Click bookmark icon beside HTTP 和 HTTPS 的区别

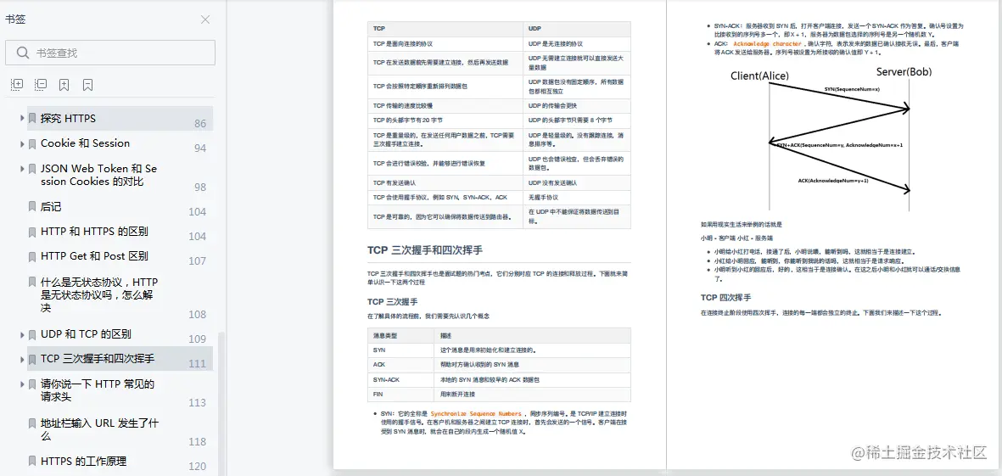[x=32, y=232]
